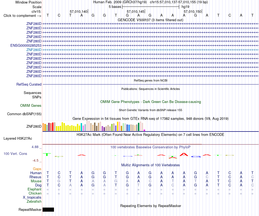Click the Common dbSNP(155) track label
The width and height of the screenshot is (259, 216).
24,114
